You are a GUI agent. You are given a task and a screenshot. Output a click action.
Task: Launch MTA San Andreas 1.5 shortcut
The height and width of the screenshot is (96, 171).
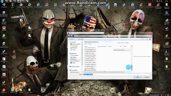[x=167, y=53]
